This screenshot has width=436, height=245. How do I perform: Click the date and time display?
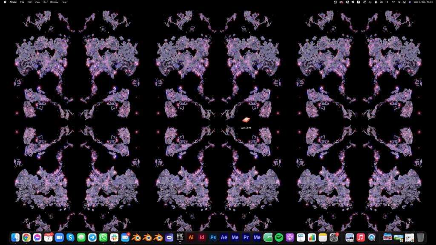[424, 2]
